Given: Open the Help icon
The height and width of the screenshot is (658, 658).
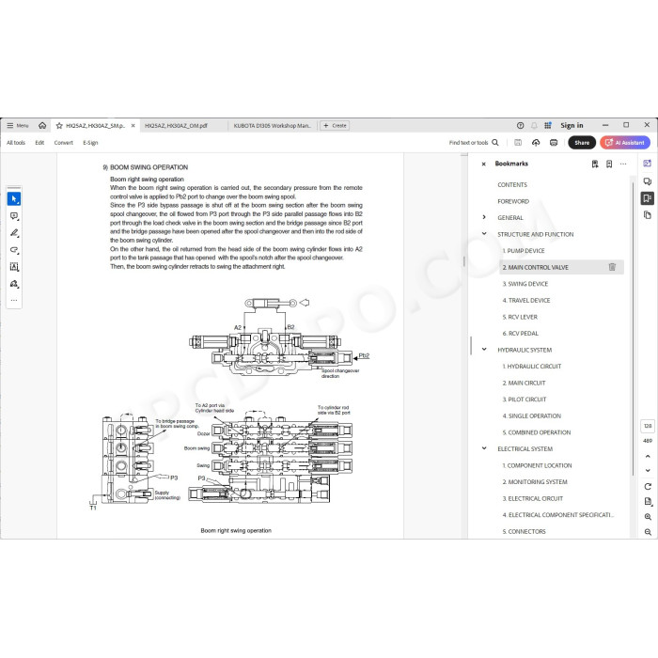Looking at the screenshot, I should pos(521,125).
